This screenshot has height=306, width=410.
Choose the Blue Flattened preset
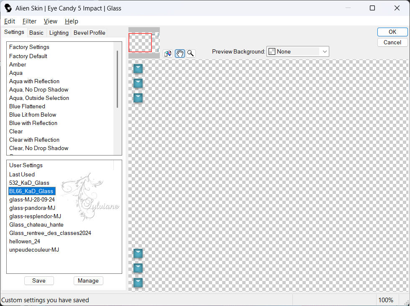tap(27, 106)
